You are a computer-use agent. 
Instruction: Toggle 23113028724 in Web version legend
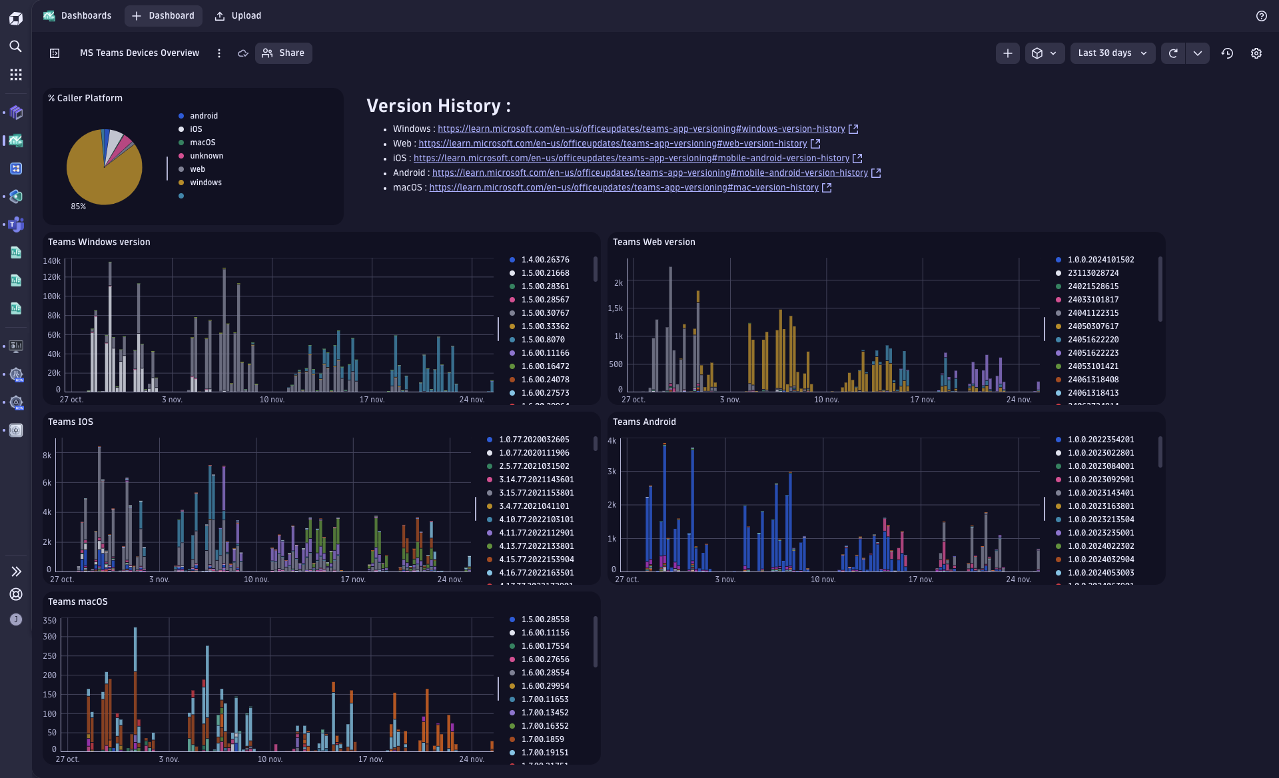click(x=1088, y=273)
